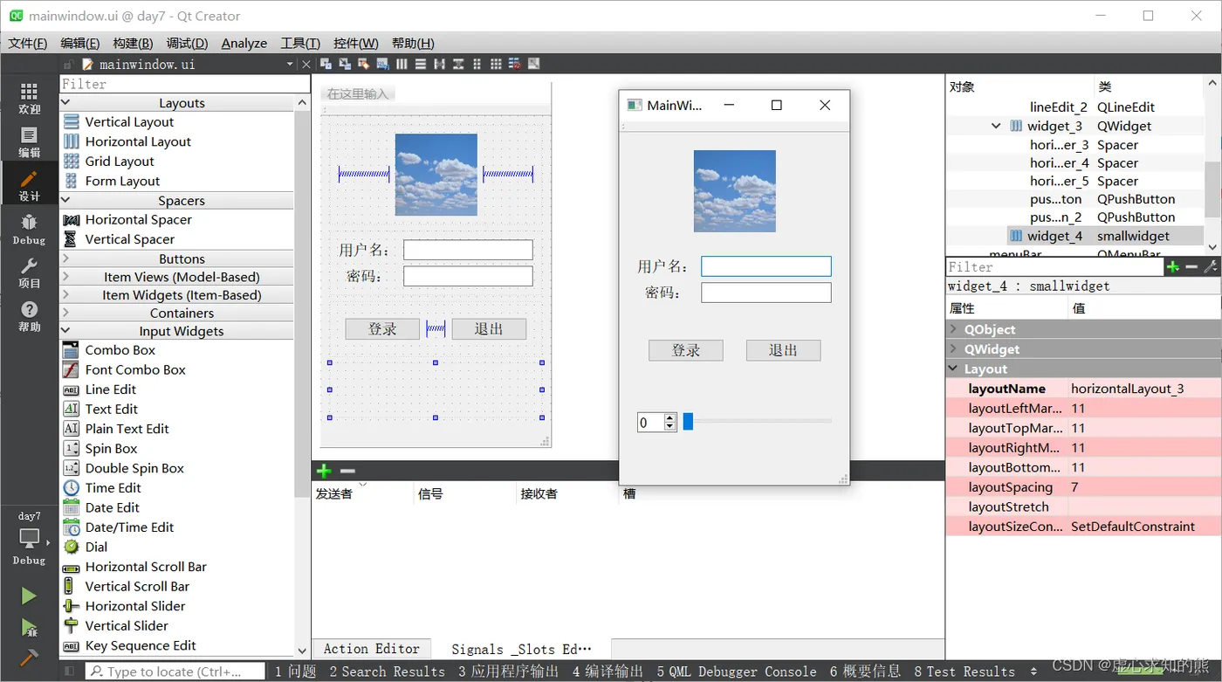This screenshot has height=682, width=1222.
Task: Apply grid layout toolbar icon
Action: click(496, 64)
